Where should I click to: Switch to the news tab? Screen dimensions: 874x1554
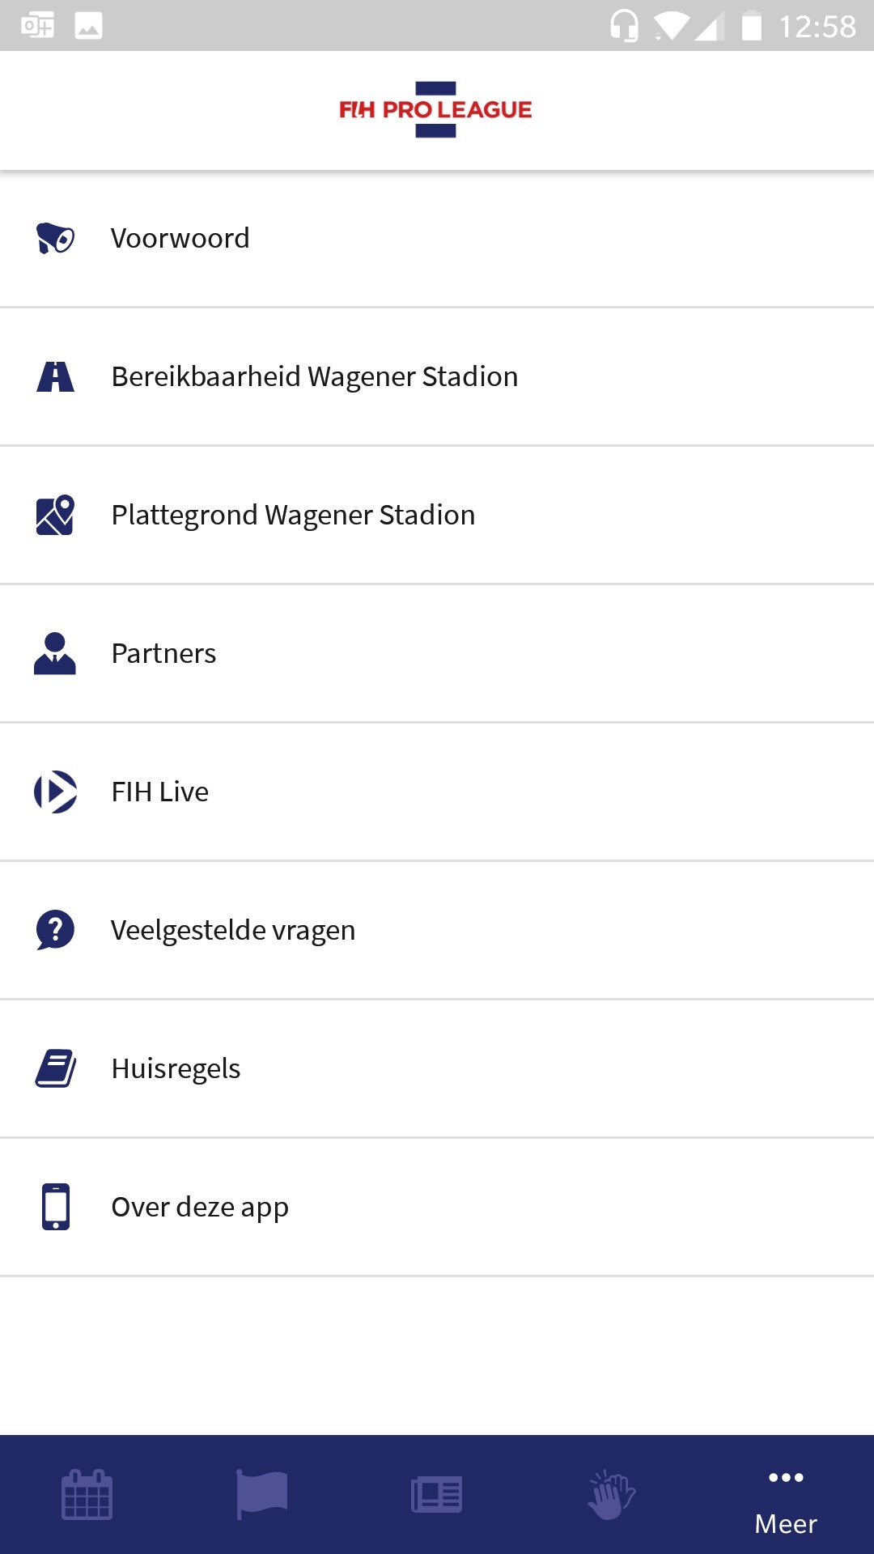[437, 1494]
